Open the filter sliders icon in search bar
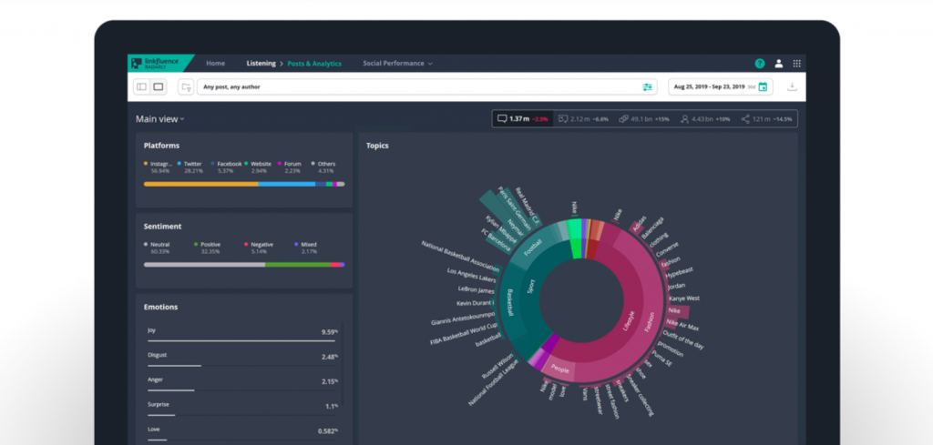933x445 pixels. click(x=648, y=86)
